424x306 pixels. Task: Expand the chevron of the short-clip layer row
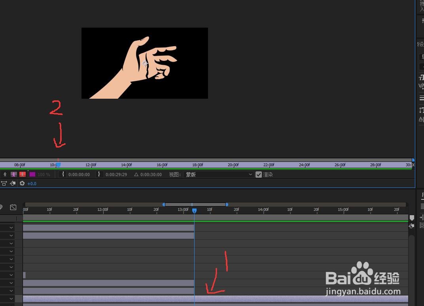11,275
